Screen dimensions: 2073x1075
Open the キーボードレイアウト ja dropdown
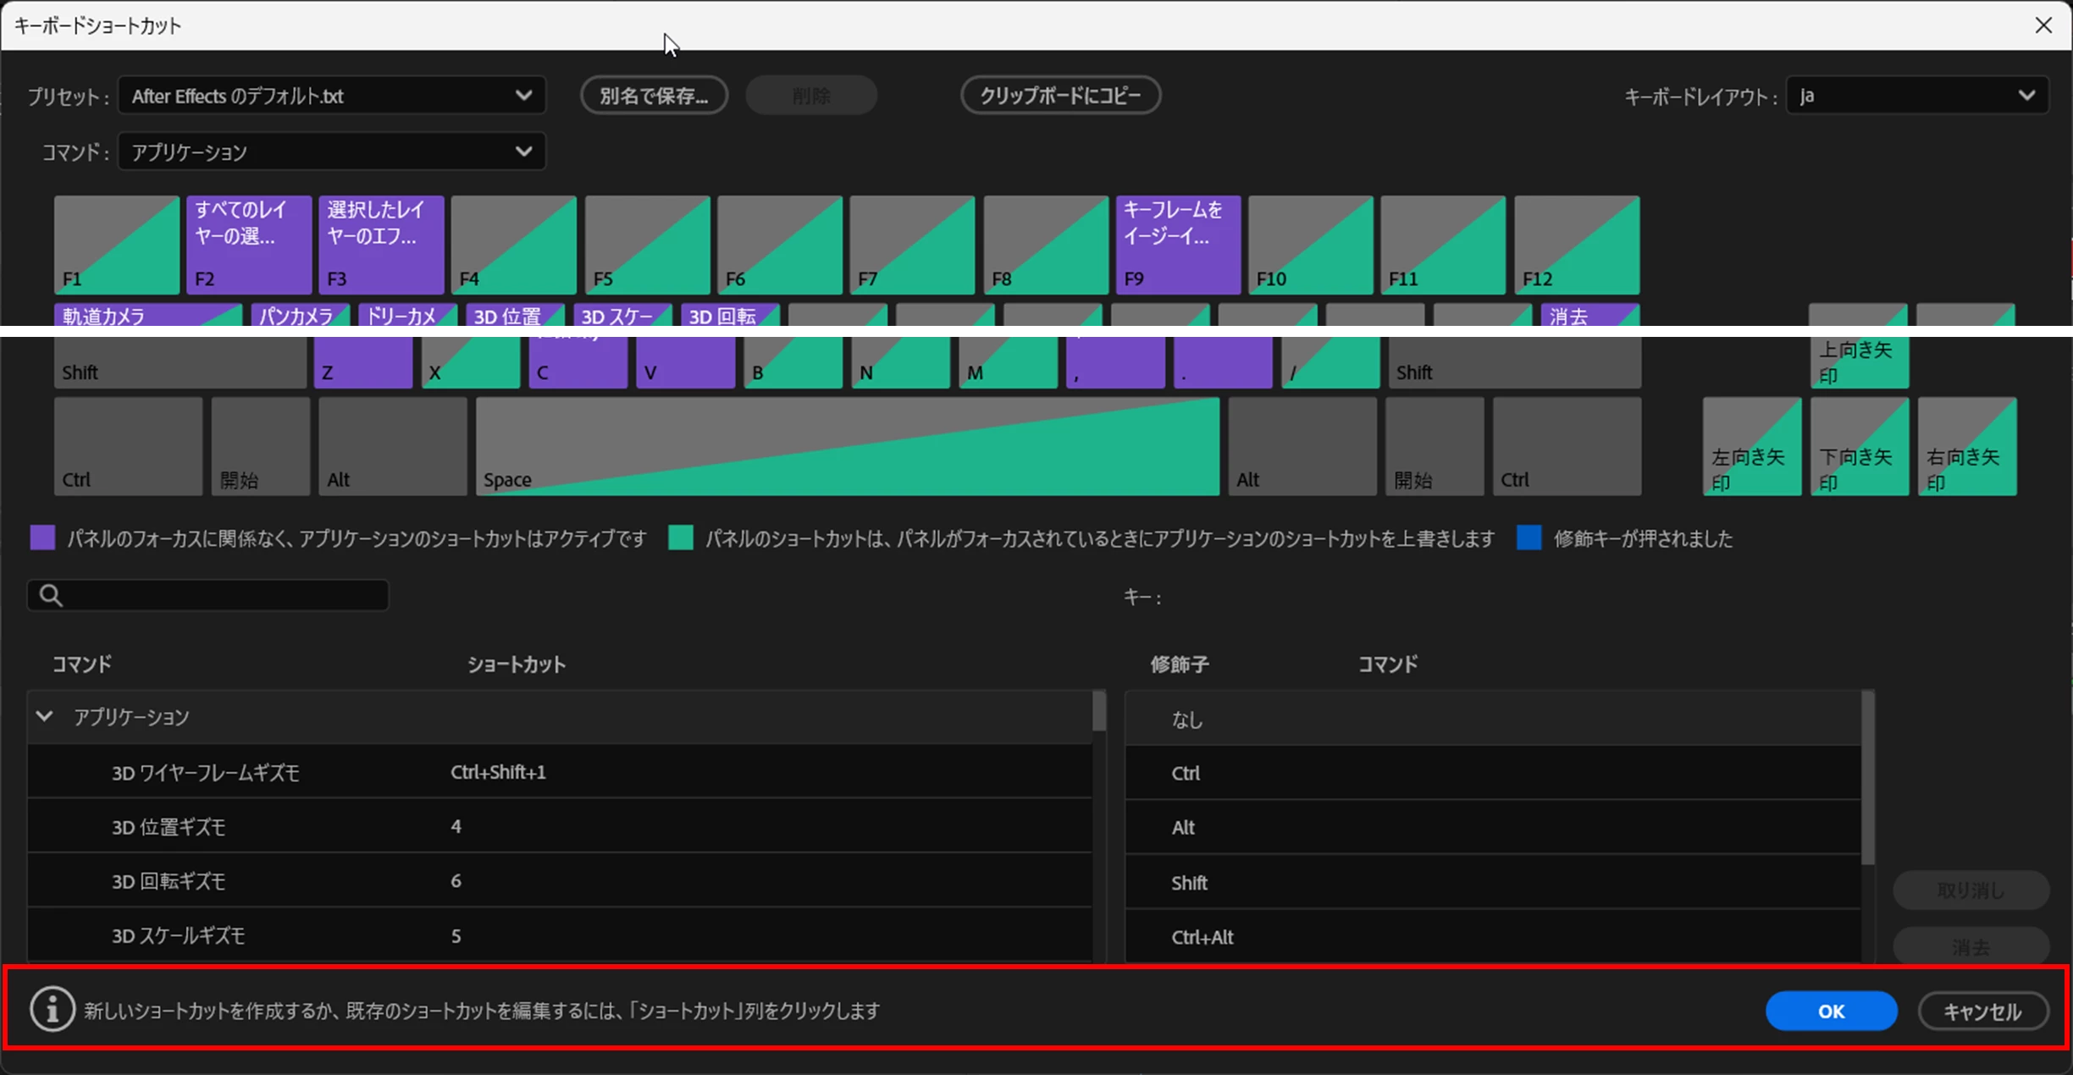coord(1916,96)
